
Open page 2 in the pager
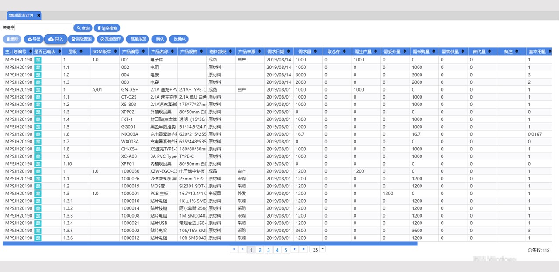[260, 250]
